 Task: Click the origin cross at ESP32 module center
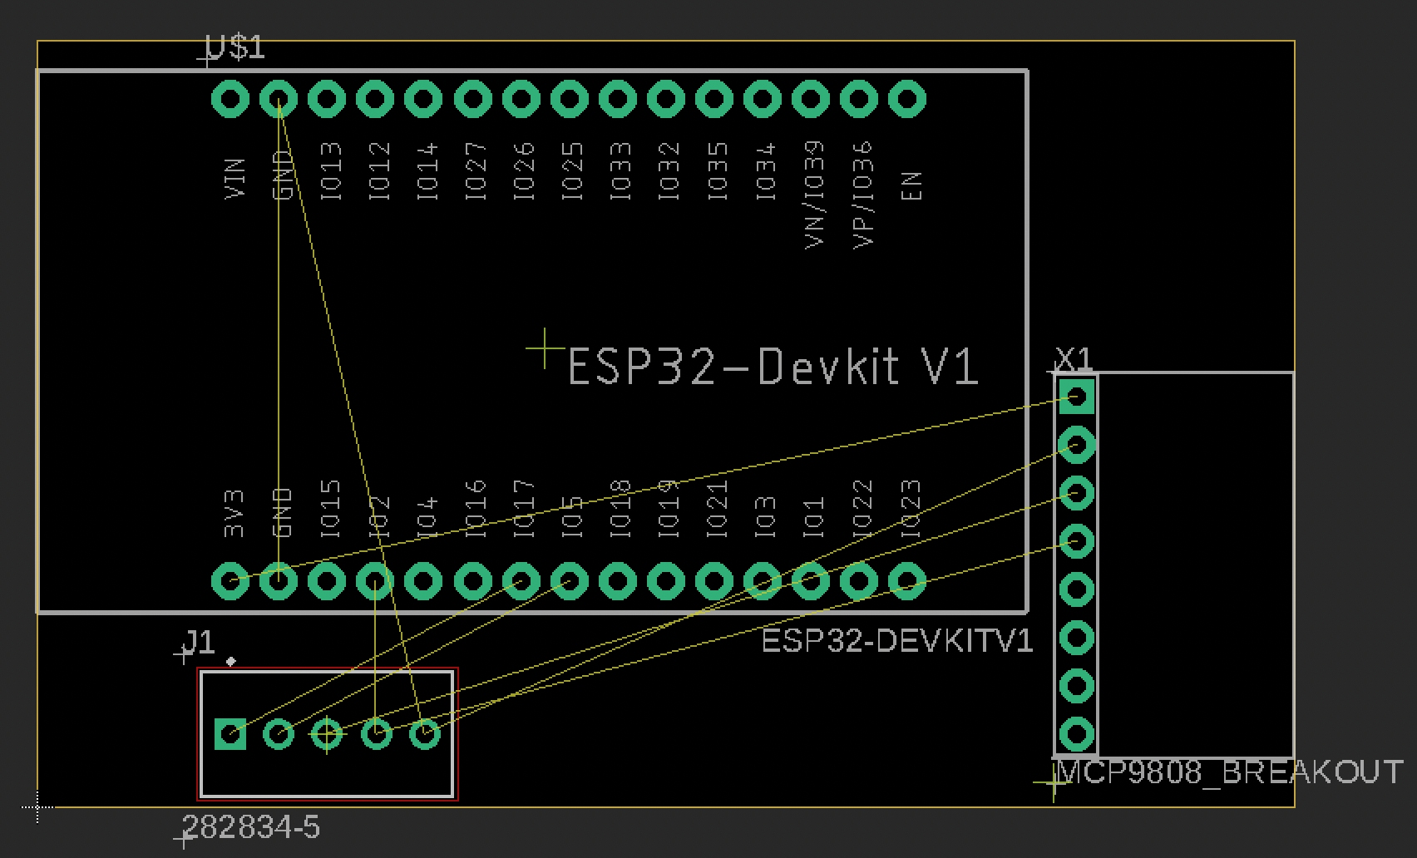click(544, 348)
